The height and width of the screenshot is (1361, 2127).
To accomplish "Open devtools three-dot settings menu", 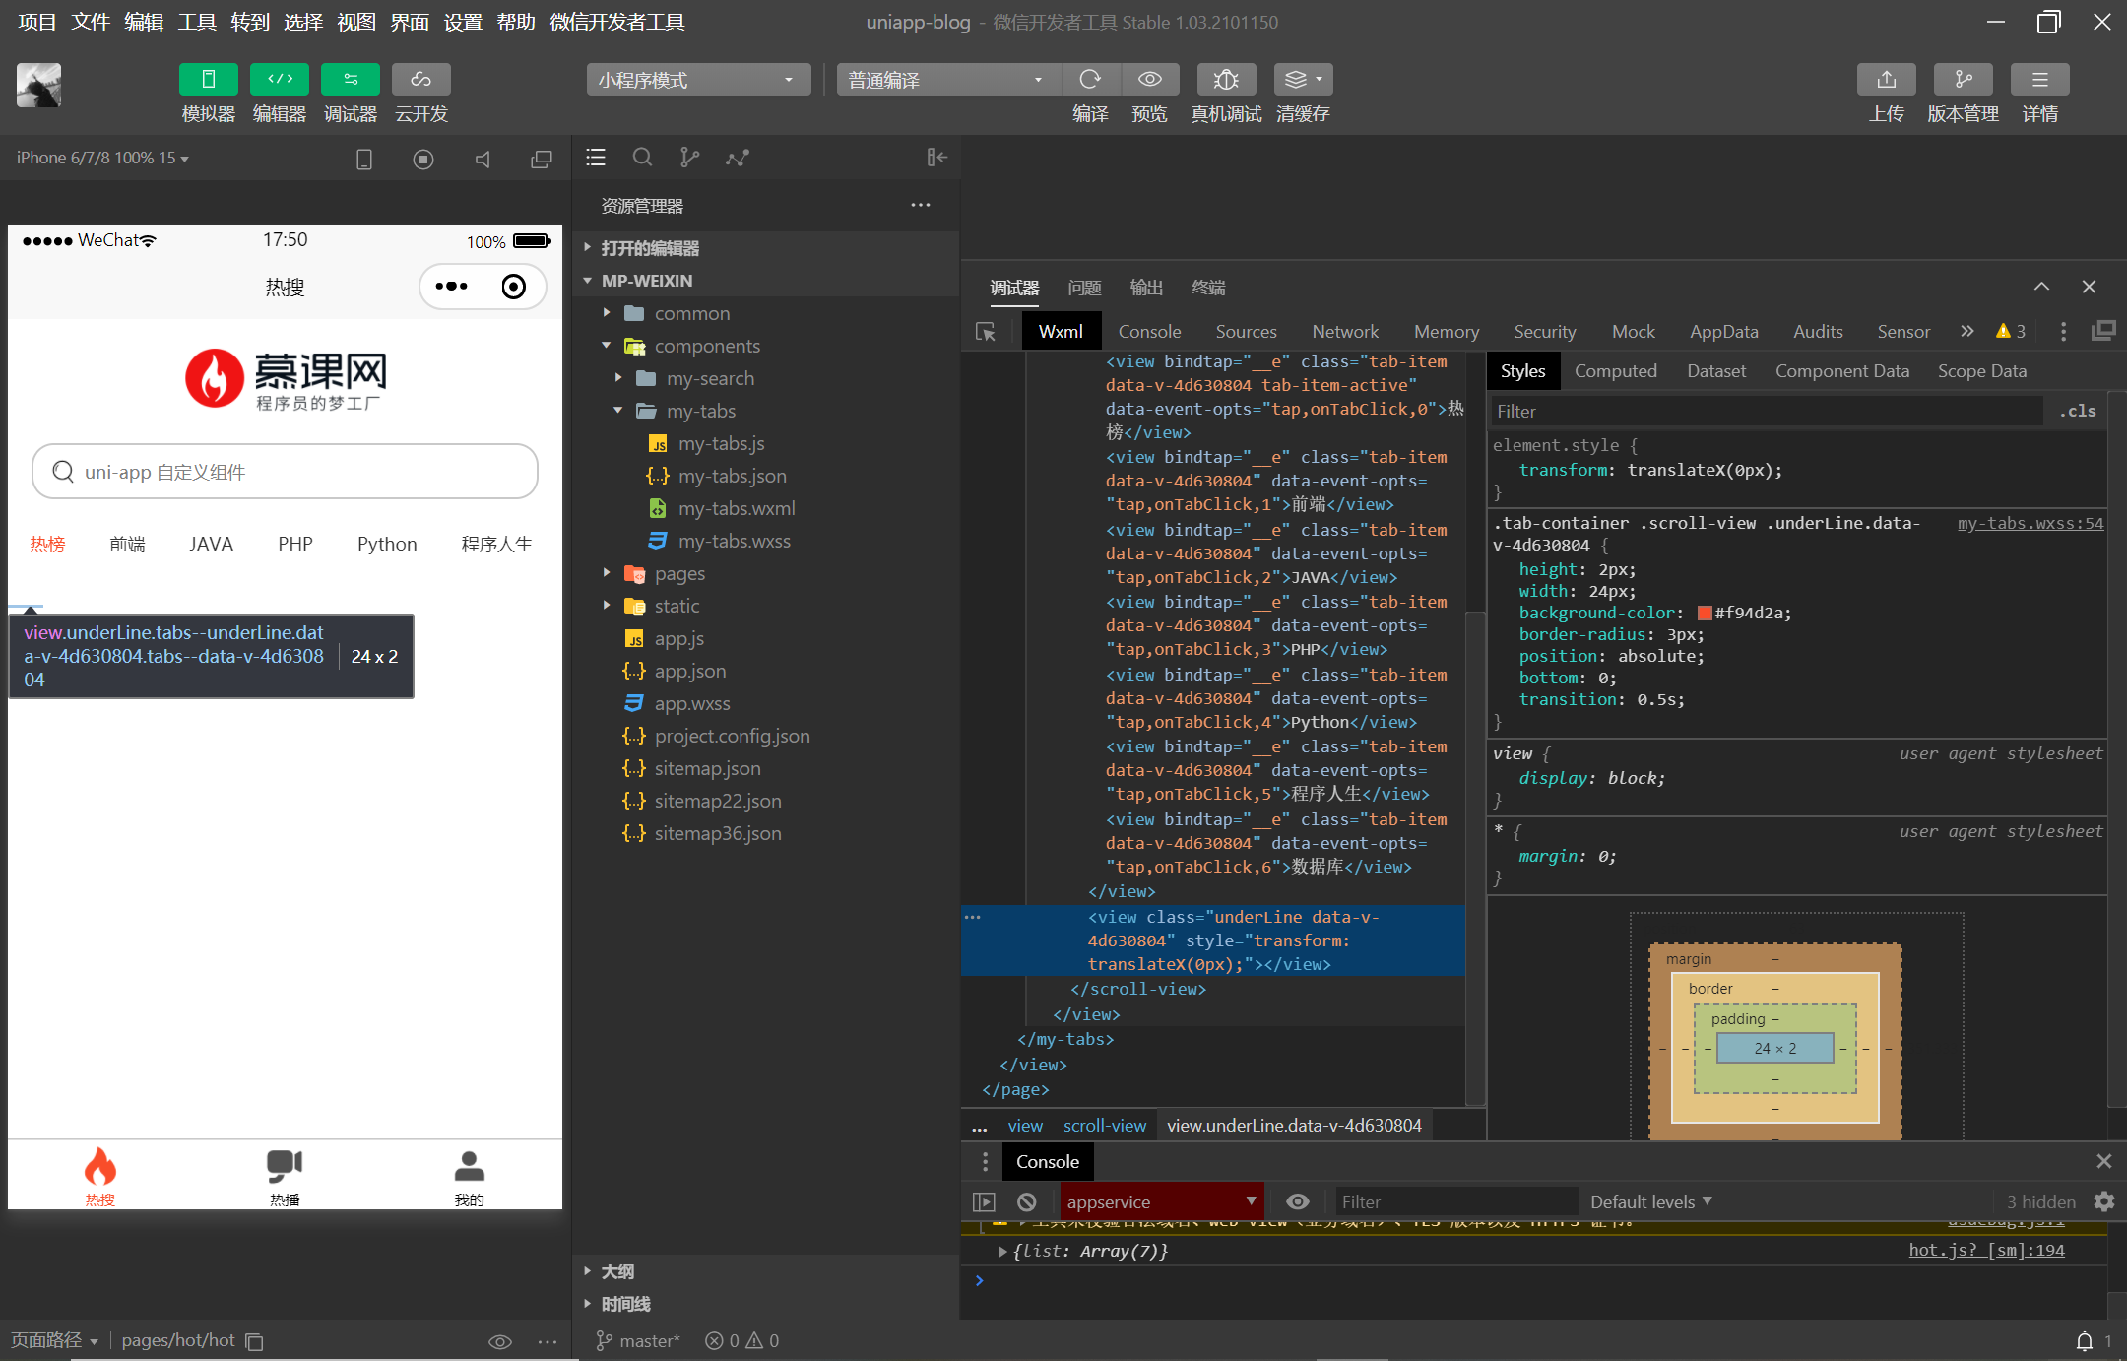I will pyautogui.click(x=2063, y=332).
